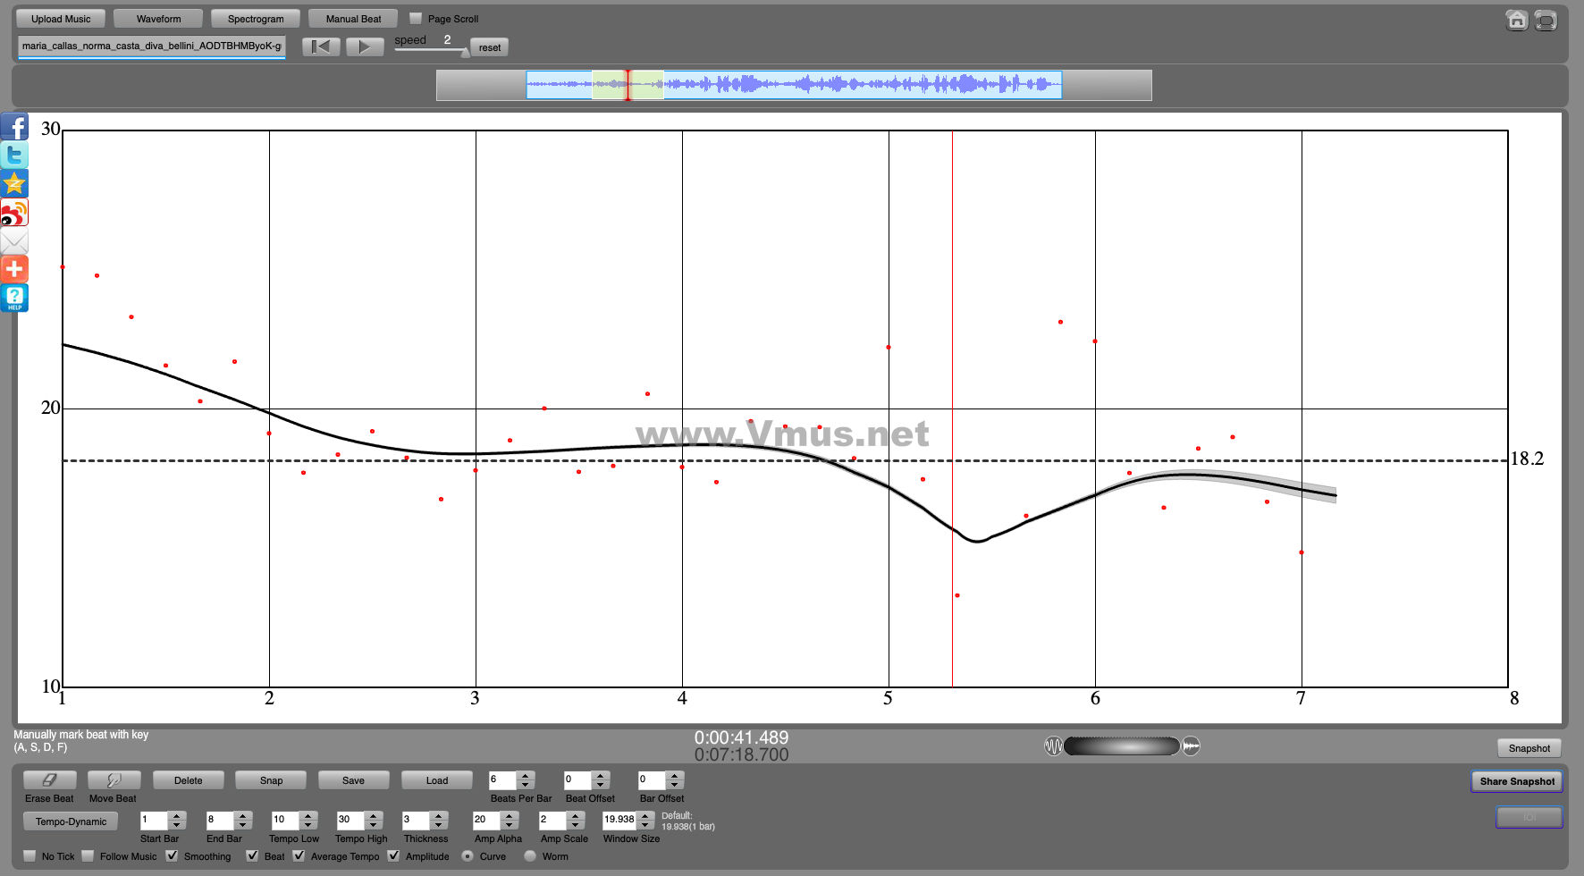The image size is (1584, 876).
Task: Select the Erase Beat eraser tool
Action: click(49, 780)
